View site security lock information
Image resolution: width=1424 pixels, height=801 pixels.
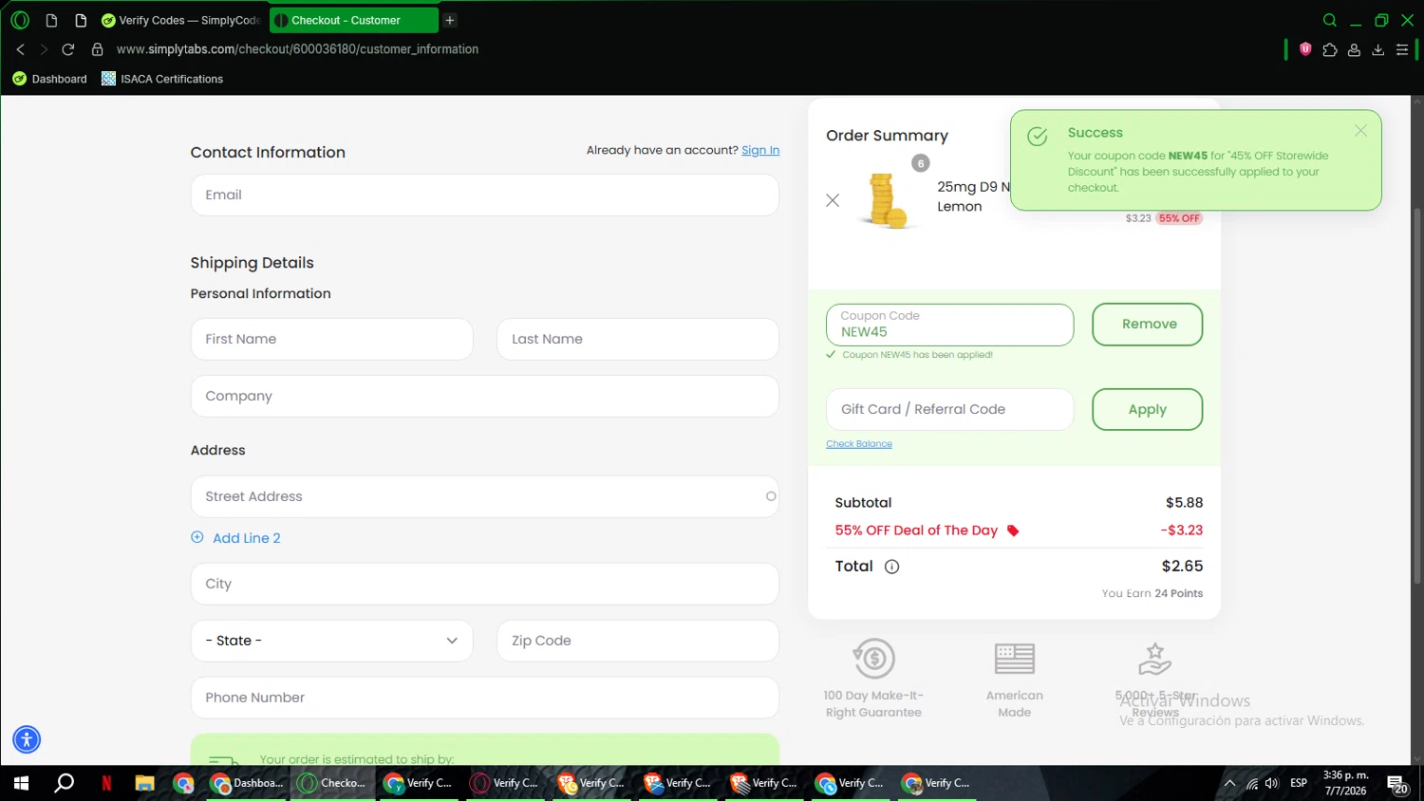click(97, 49)
